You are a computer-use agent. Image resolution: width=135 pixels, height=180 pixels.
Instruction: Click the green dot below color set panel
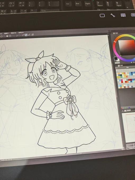[x=125, y=108]
